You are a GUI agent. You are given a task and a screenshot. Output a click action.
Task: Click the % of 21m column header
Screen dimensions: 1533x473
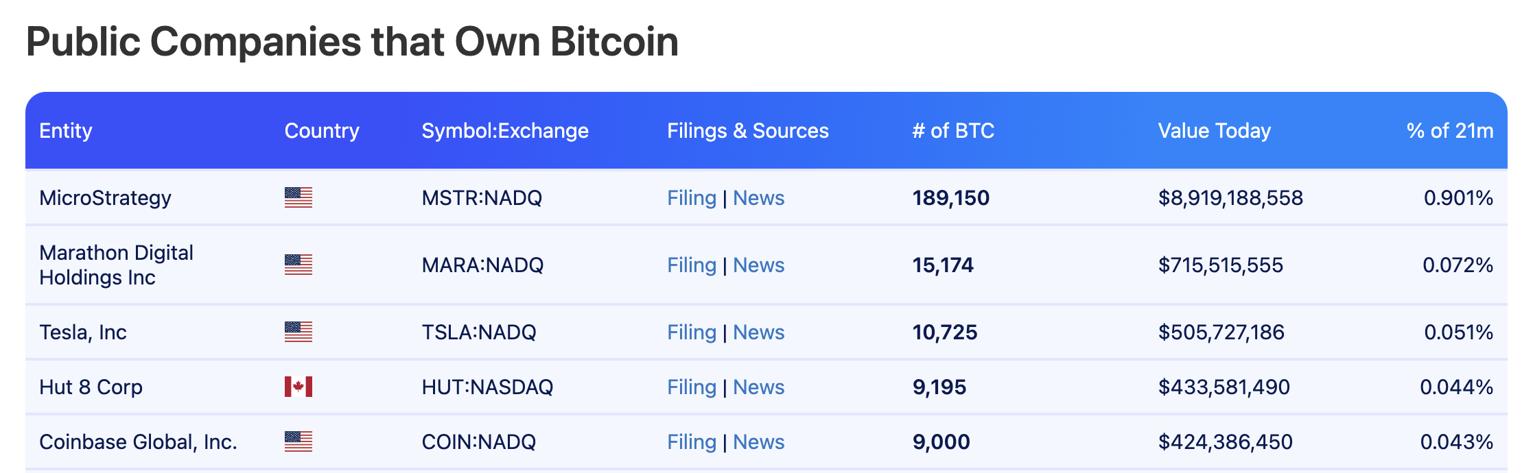(1449, 130)
